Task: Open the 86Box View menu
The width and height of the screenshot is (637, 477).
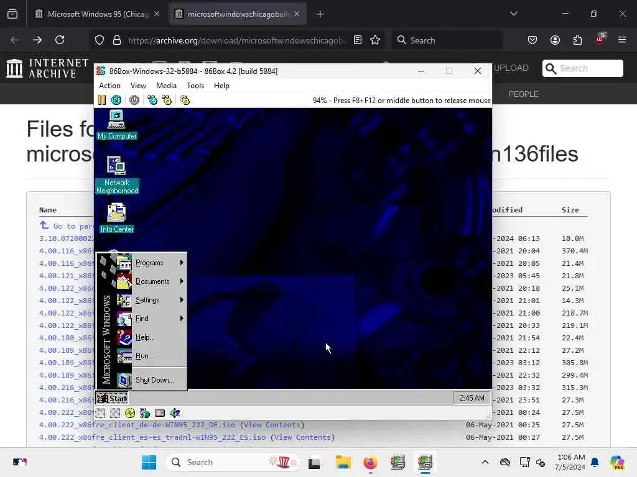Action: (x=138, y=86)
